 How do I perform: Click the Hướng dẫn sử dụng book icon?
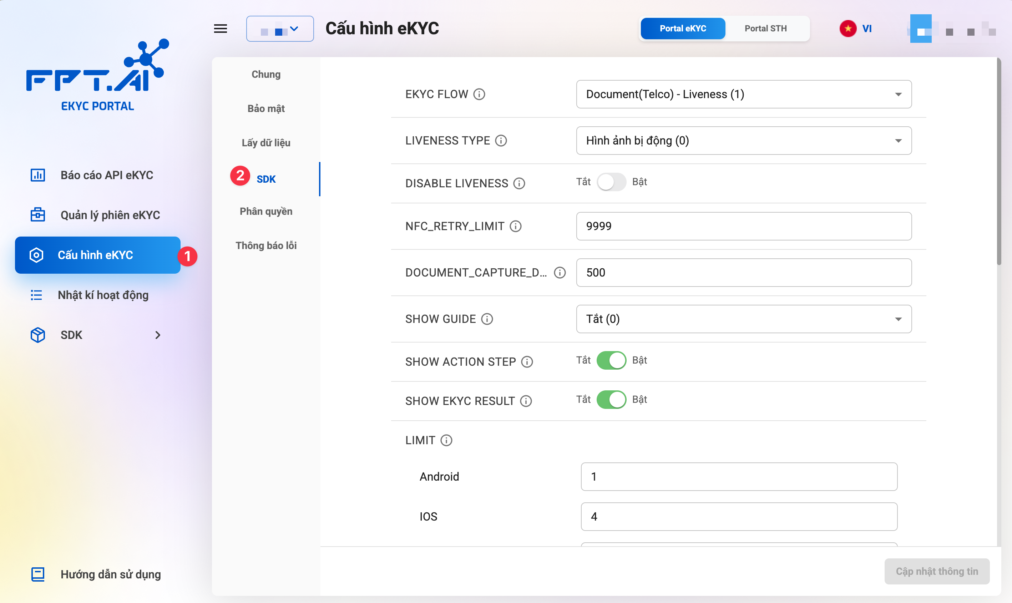(x=38, y=574)
